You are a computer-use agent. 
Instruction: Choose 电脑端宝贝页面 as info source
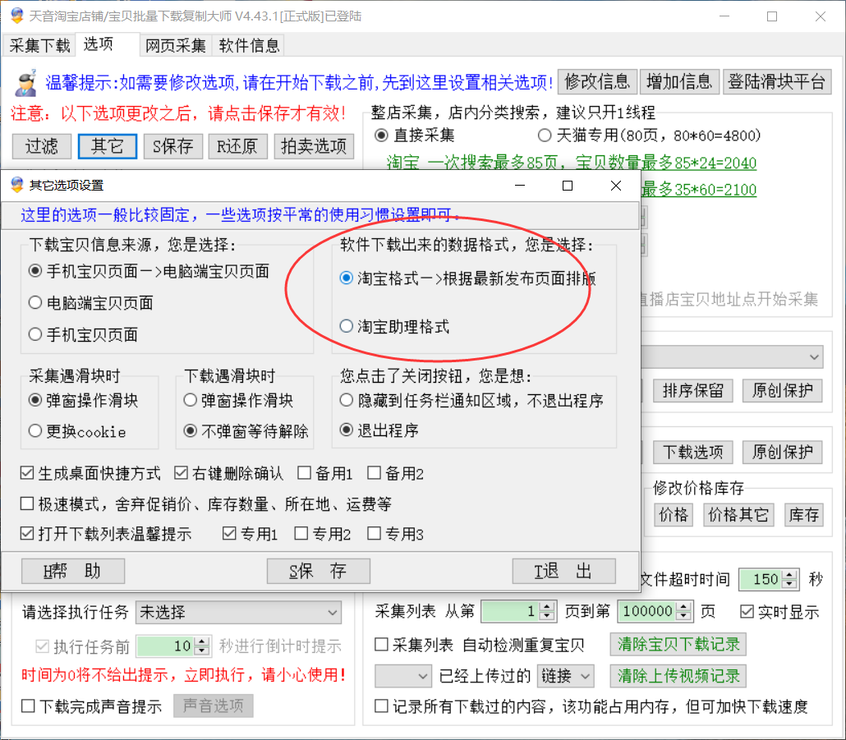(35, 303)
